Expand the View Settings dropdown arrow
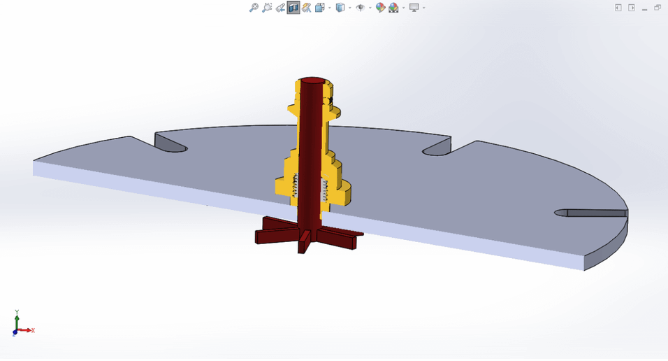The image size is (668, 361). [424, 8]
